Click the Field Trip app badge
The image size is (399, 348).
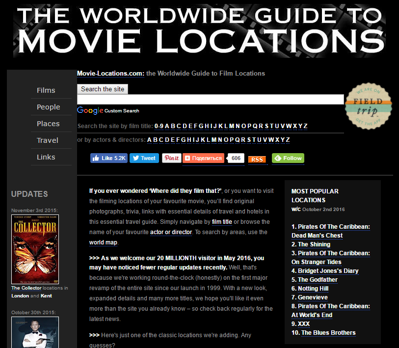pyautogui.click(x=368, y=106)
